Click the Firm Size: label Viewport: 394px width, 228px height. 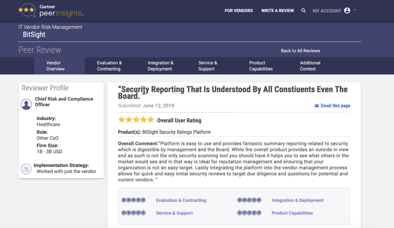pos(47,146)
